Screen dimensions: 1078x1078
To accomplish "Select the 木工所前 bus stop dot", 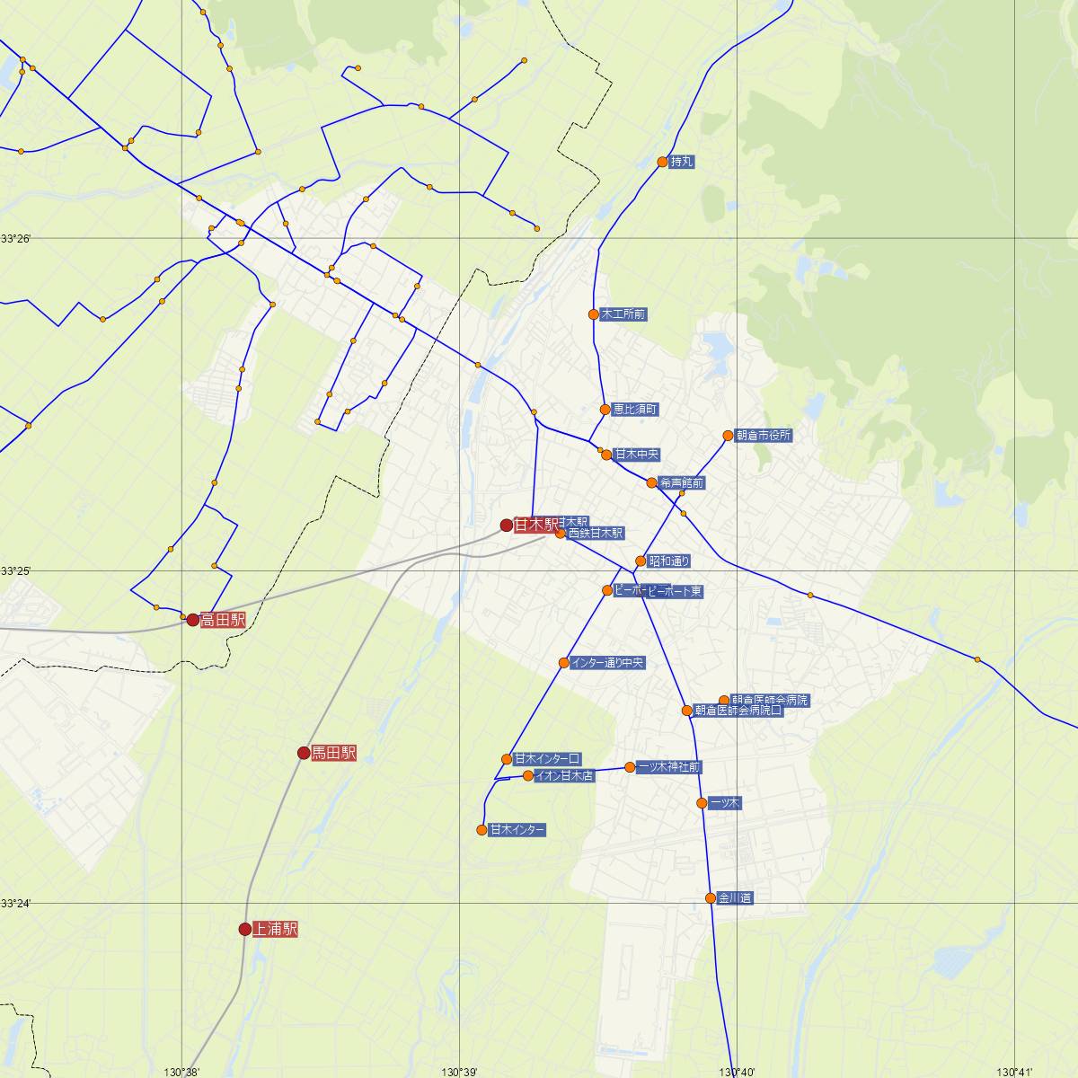I will pos(593,314).
